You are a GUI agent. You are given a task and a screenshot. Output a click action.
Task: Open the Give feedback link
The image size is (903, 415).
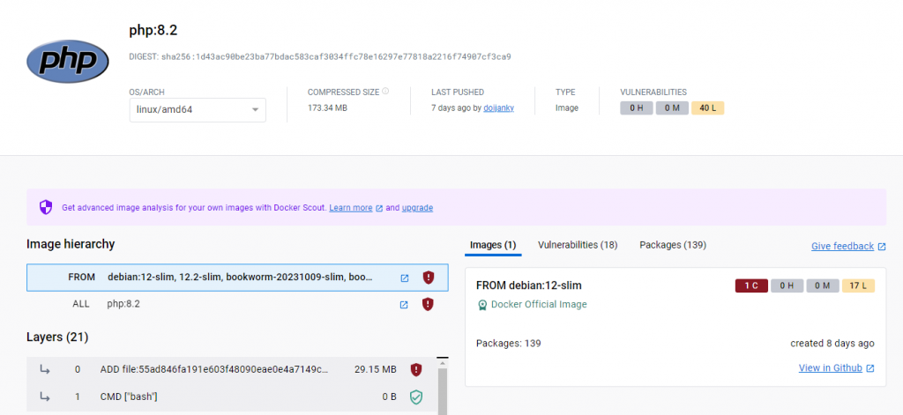click(842, 246)
